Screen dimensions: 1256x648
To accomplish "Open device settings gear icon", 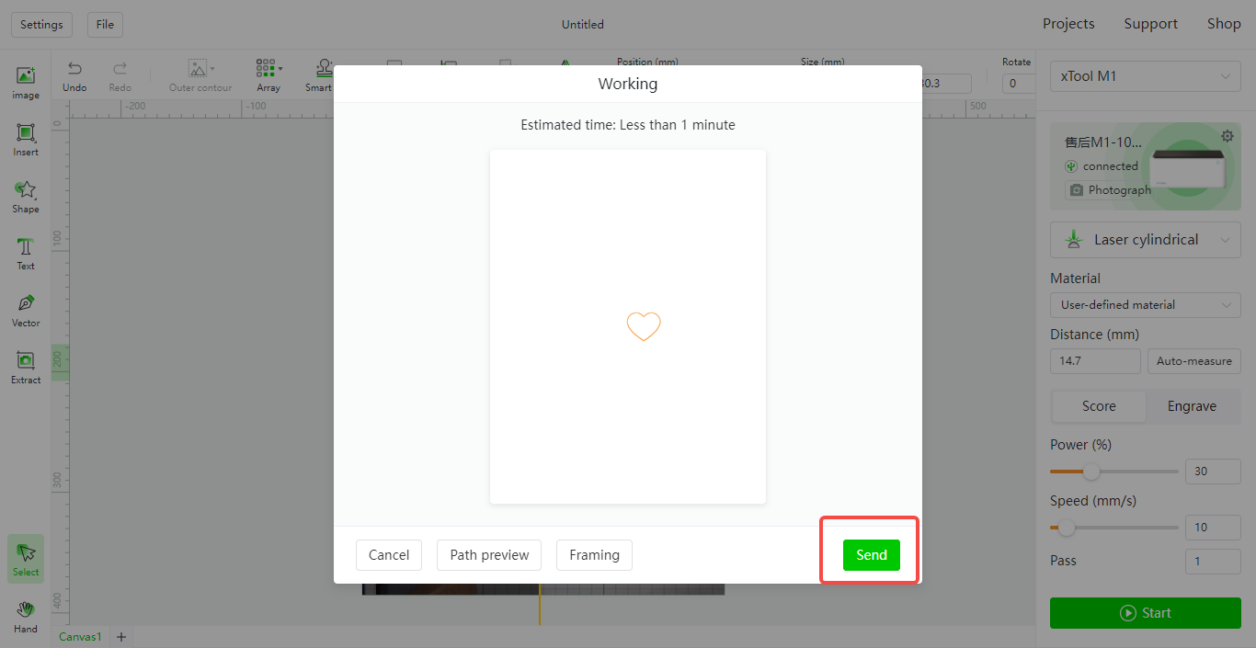I will click(1227, 136).
